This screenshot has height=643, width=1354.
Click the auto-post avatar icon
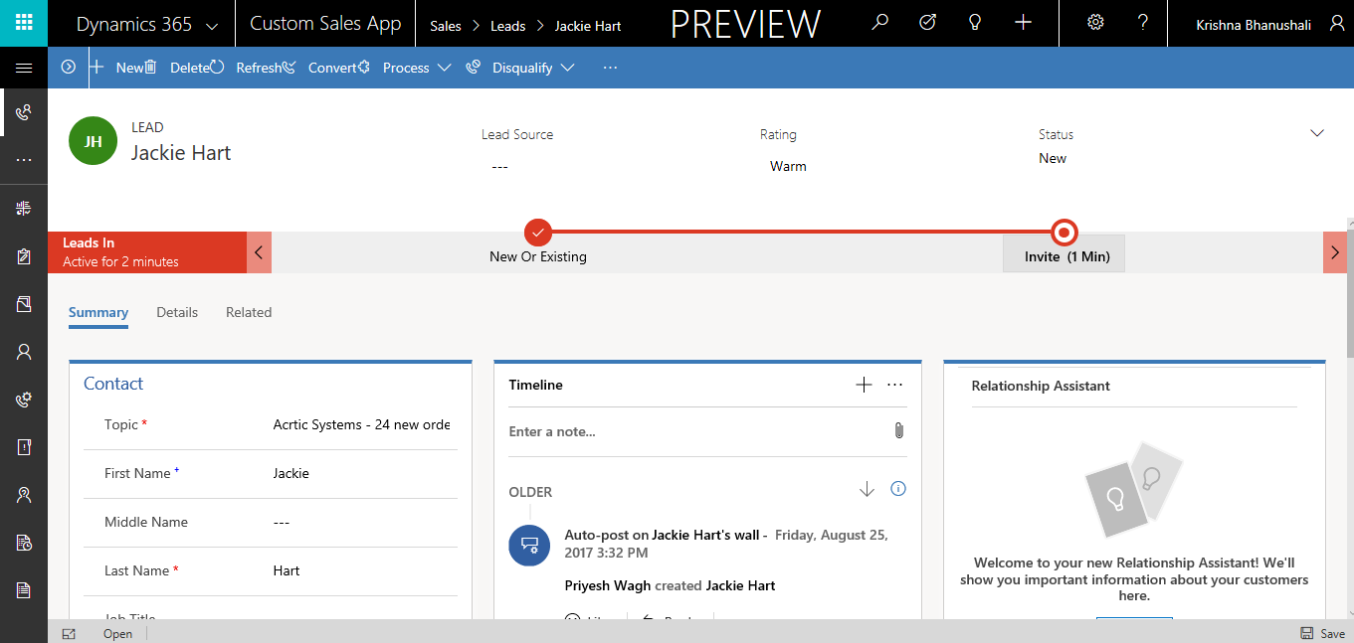click(529, 546)
